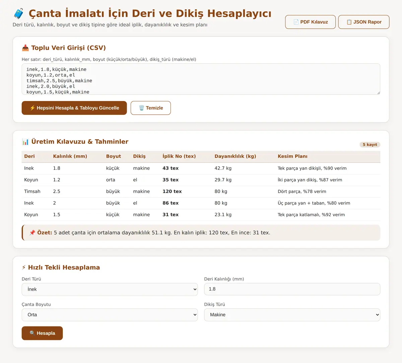The height and width of the screenshot is (363, 402).
Task: Open the Dikiş Türü dropdown showing Makine
Action: pos(292,315)
